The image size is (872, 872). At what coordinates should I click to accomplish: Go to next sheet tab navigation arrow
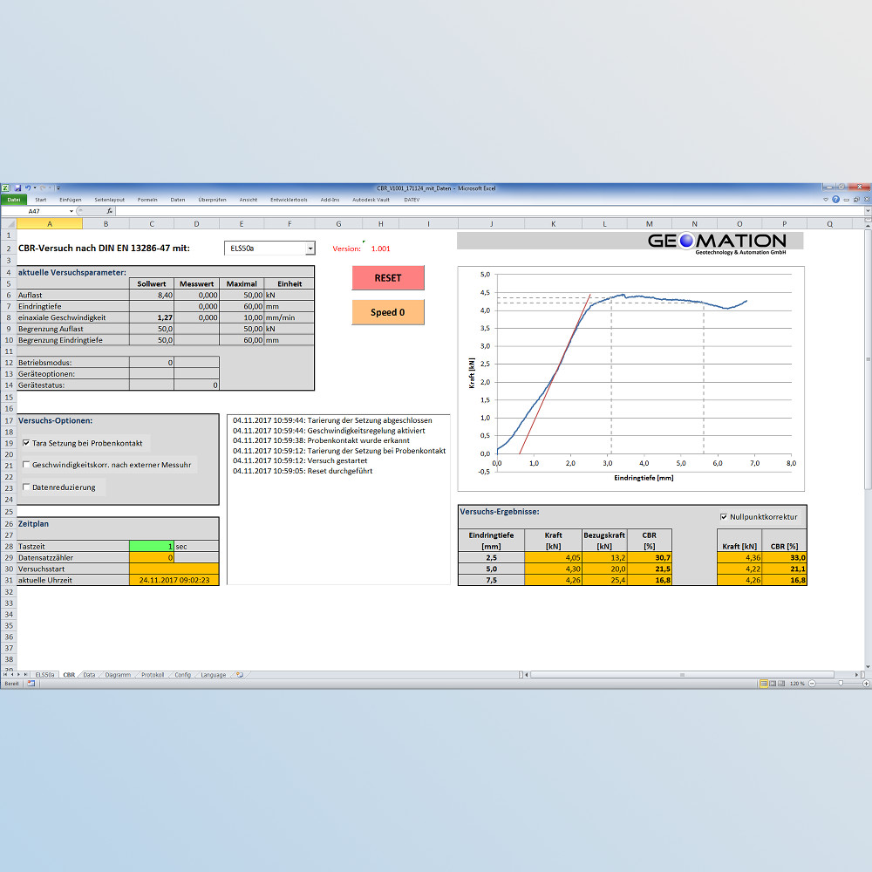click(x=18, y=675)
